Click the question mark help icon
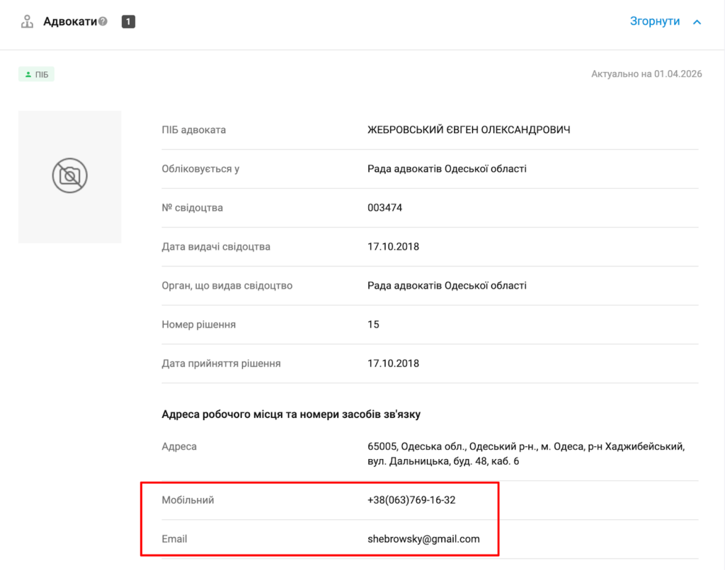Viewport: 725px width, 570px height. [103, 21]
